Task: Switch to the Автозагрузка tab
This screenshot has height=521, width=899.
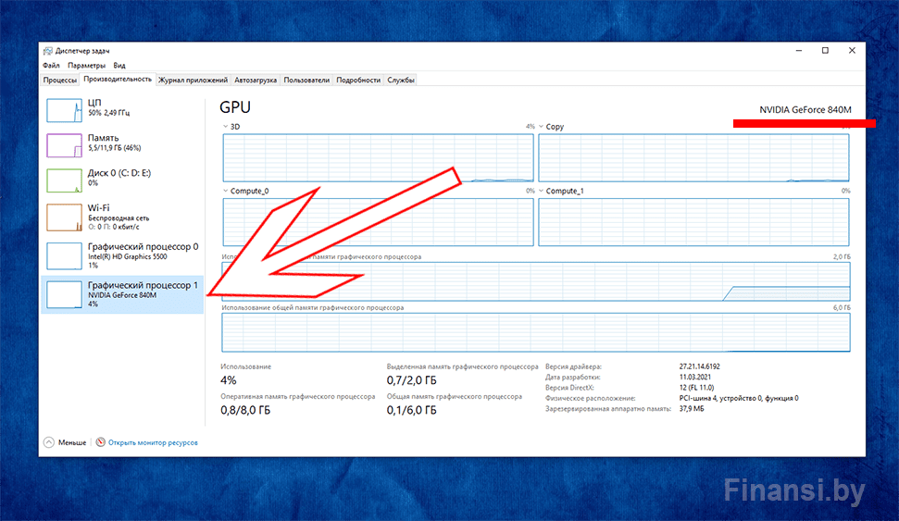Action: [x=256, y=81]
